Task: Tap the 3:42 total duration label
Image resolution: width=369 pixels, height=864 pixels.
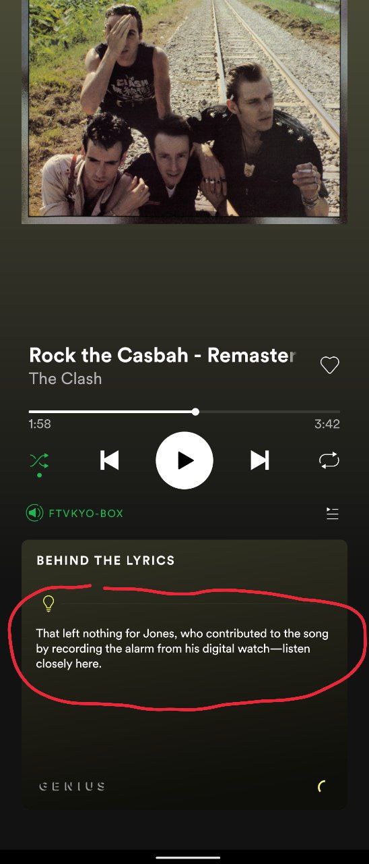Action: click(327, 425)
